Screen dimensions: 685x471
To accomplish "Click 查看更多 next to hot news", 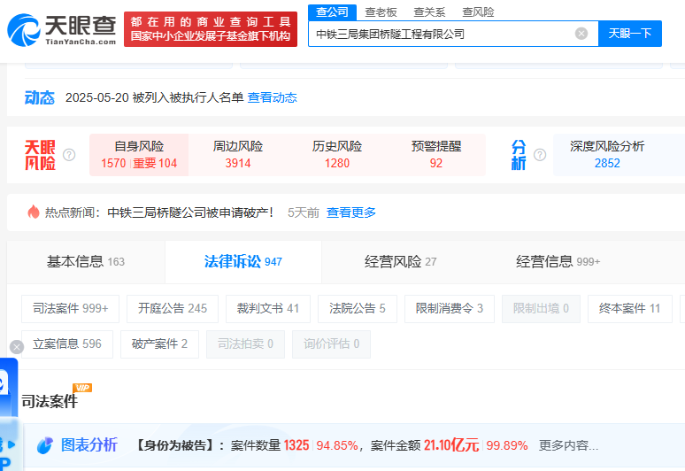I will click(x=351, y=212).
